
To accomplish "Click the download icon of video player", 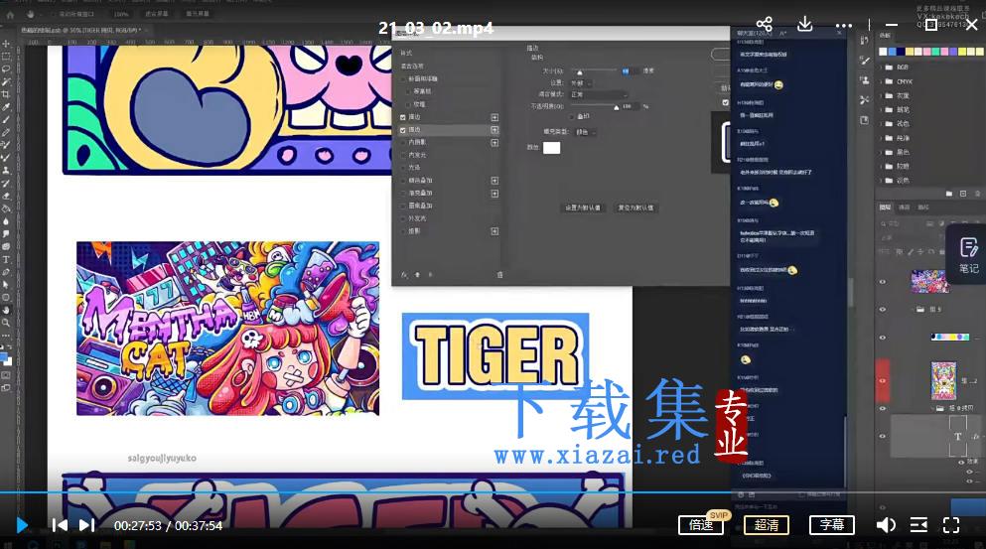I will [804, 25].
